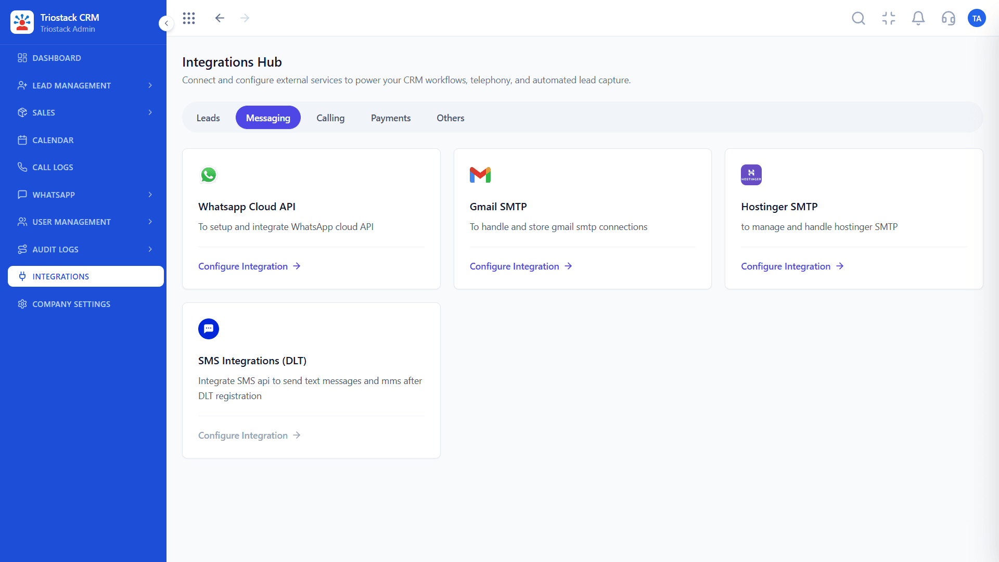
Task: Click the Sales box icon
Action: (x=22, y=112)
